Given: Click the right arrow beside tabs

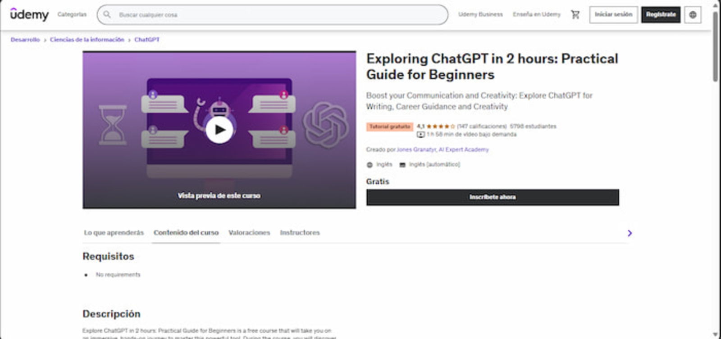Looking at the screenshot, I should click(630, 233).
